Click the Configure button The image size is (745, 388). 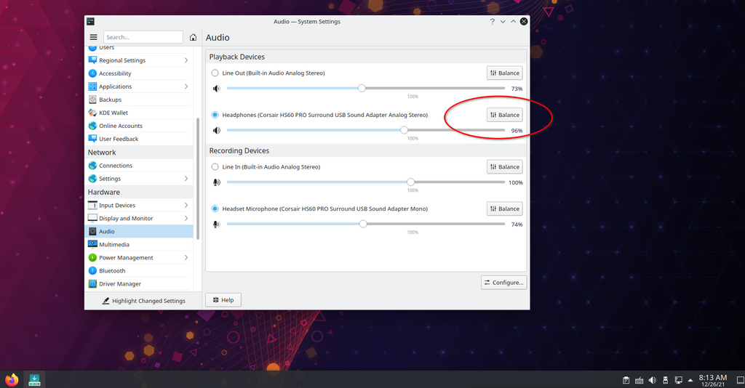click(503, 283)
